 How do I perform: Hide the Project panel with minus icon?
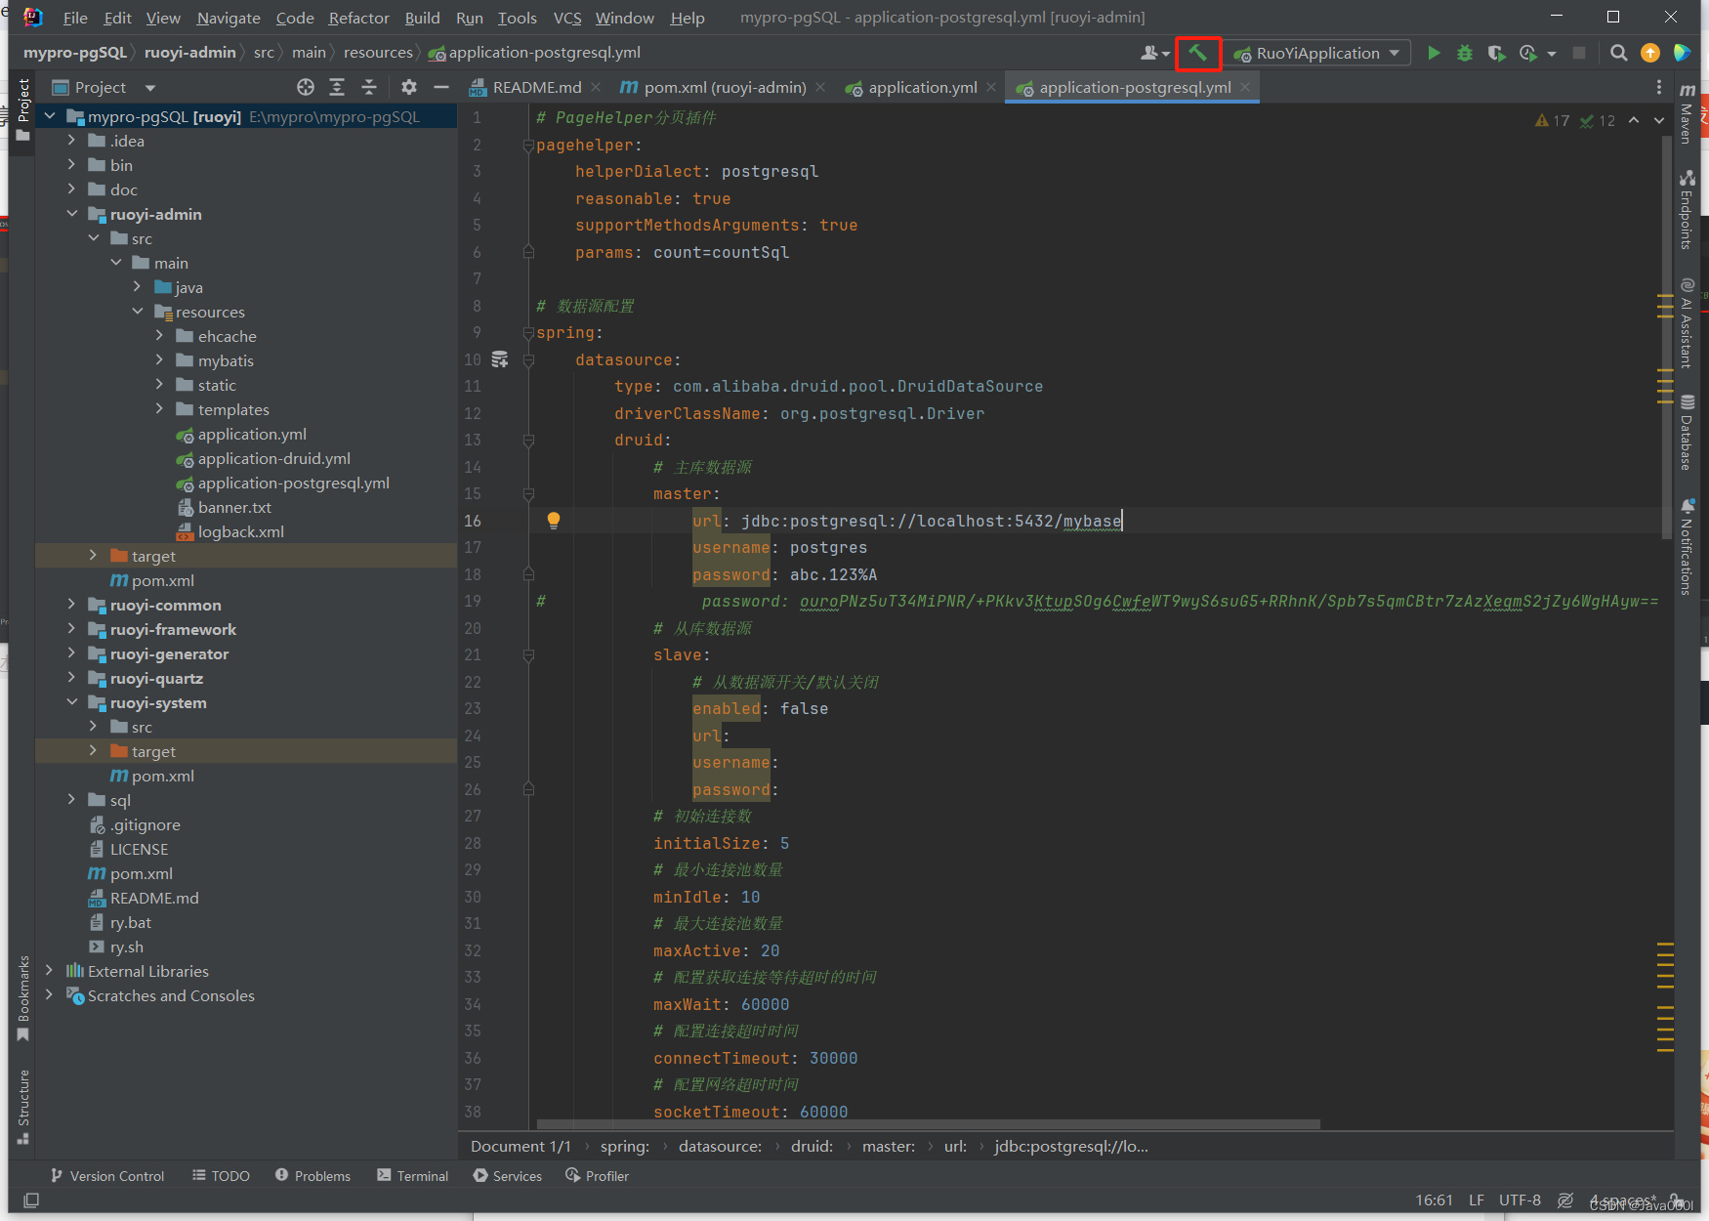coord(441,87)
